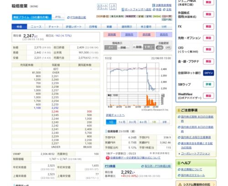Click the orange volume bar chart

133,100
